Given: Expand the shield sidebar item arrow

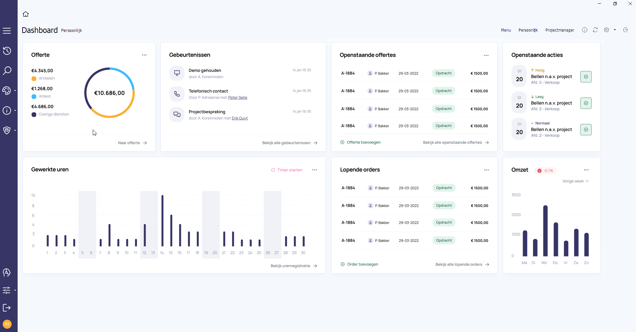Looking at the screenshot, I should (x=15, y=130).
